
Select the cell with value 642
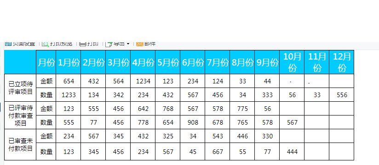143,109
